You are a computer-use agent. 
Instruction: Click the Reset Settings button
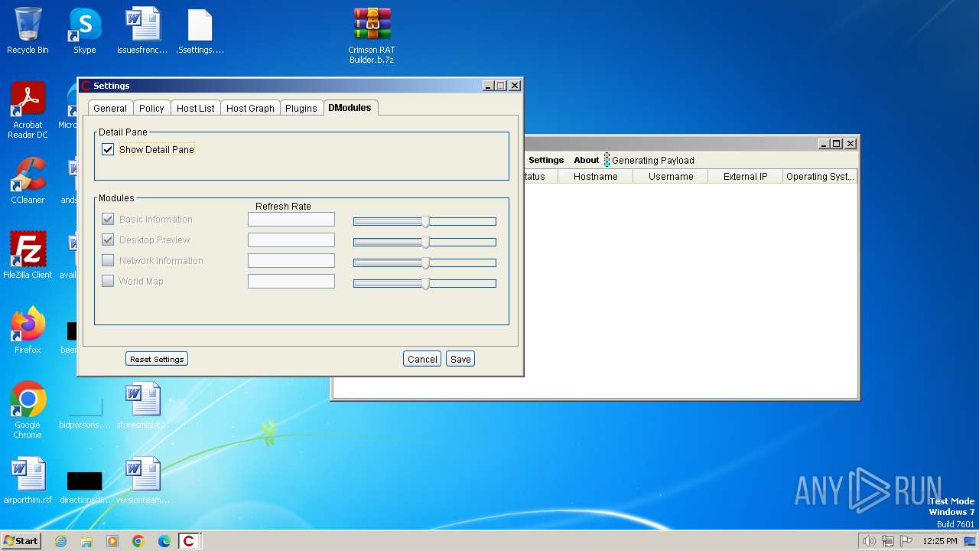coord(157,359)
